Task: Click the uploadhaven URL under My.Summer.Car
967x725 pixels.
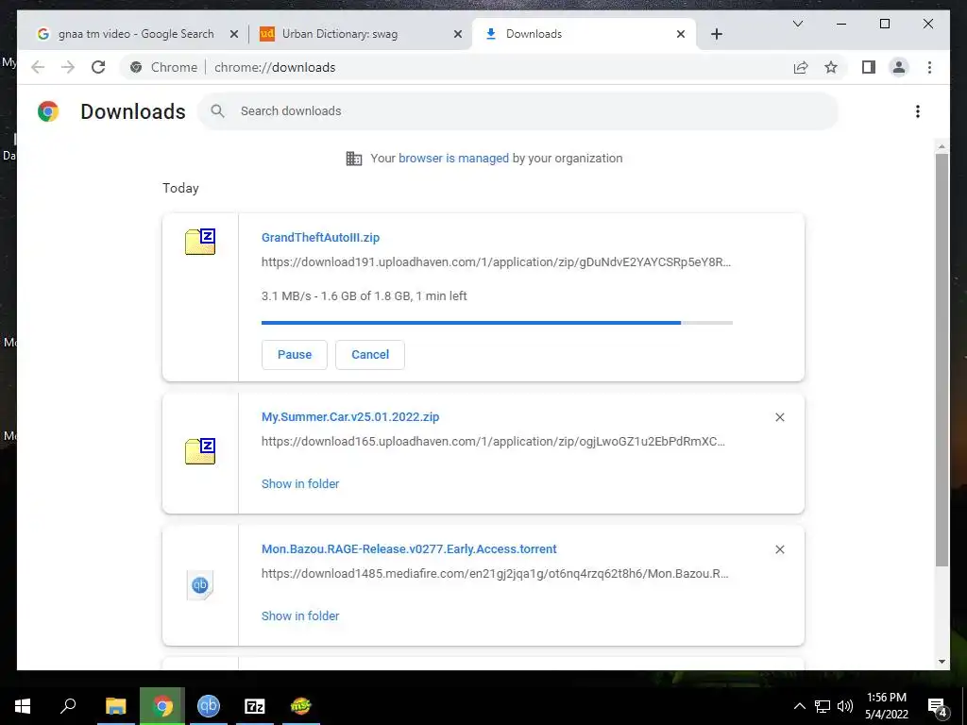Action: point(493,442)
